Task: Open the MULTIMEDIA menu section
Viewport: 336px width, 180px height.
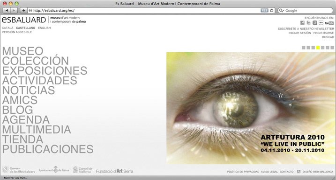Action: click(37, 130)
